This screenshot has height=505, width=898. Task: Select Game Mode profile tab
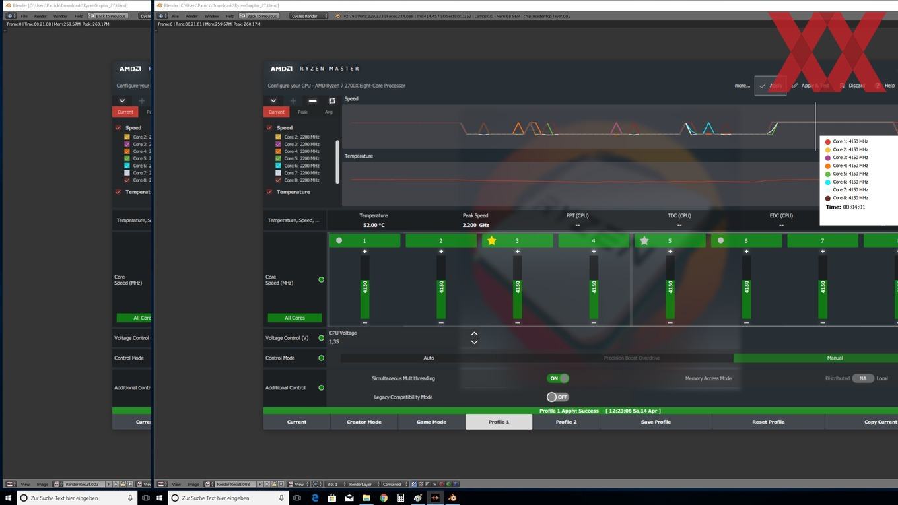[431, 422]
